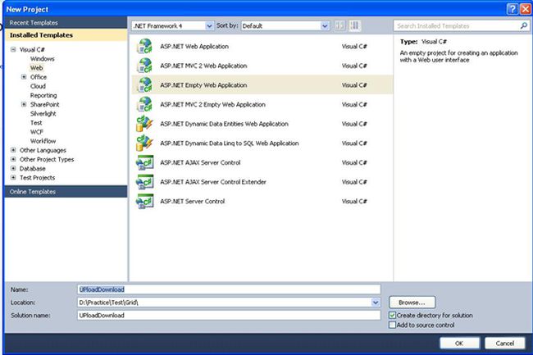Select the Workflow category
This screenshot has width=533, height=355.
click(43, 141)
